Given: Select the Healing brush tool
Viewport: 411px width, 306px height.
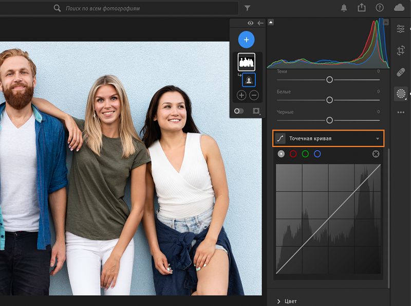Looking at the screenshot, I should [401, 72].
